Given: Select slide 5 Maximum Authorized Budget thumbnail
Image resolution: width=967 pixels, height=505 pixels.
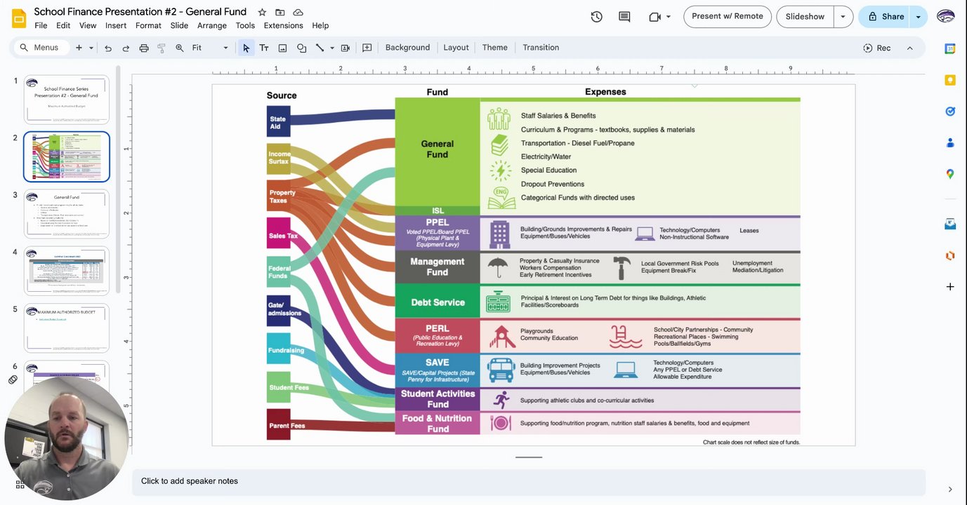Looking at the screenshot, I should pyautogui.click(x=67, y=328).
